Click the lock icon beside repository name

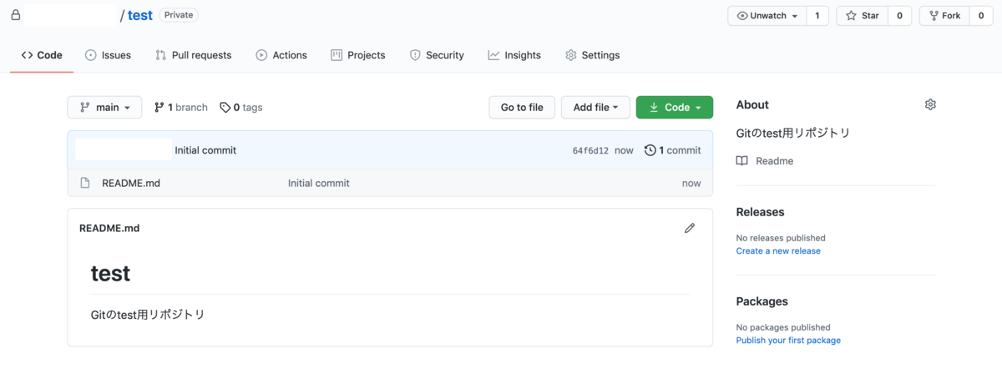point(15,15)
